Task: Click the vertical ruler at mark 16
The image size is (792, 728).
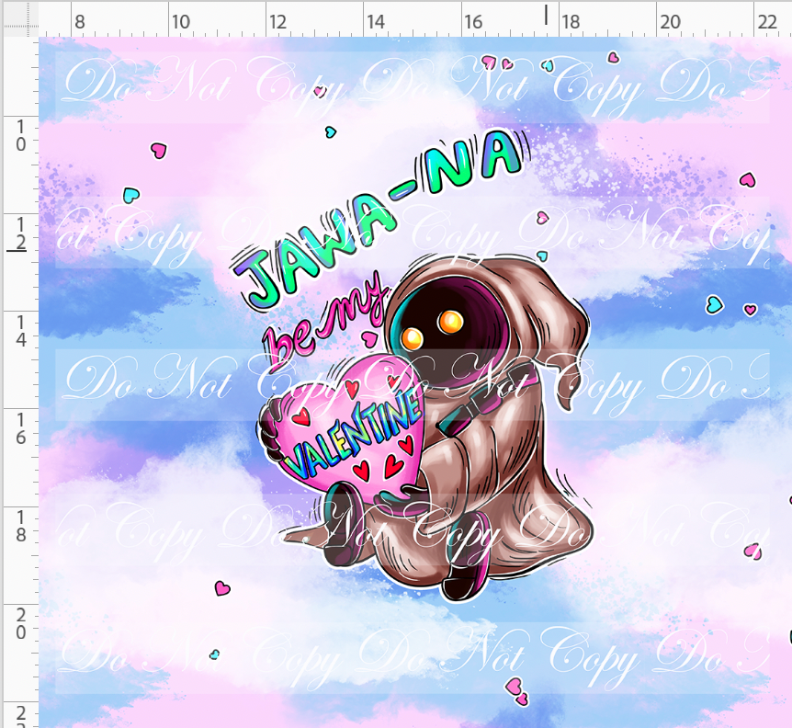Action: click(x=20, y=428)
